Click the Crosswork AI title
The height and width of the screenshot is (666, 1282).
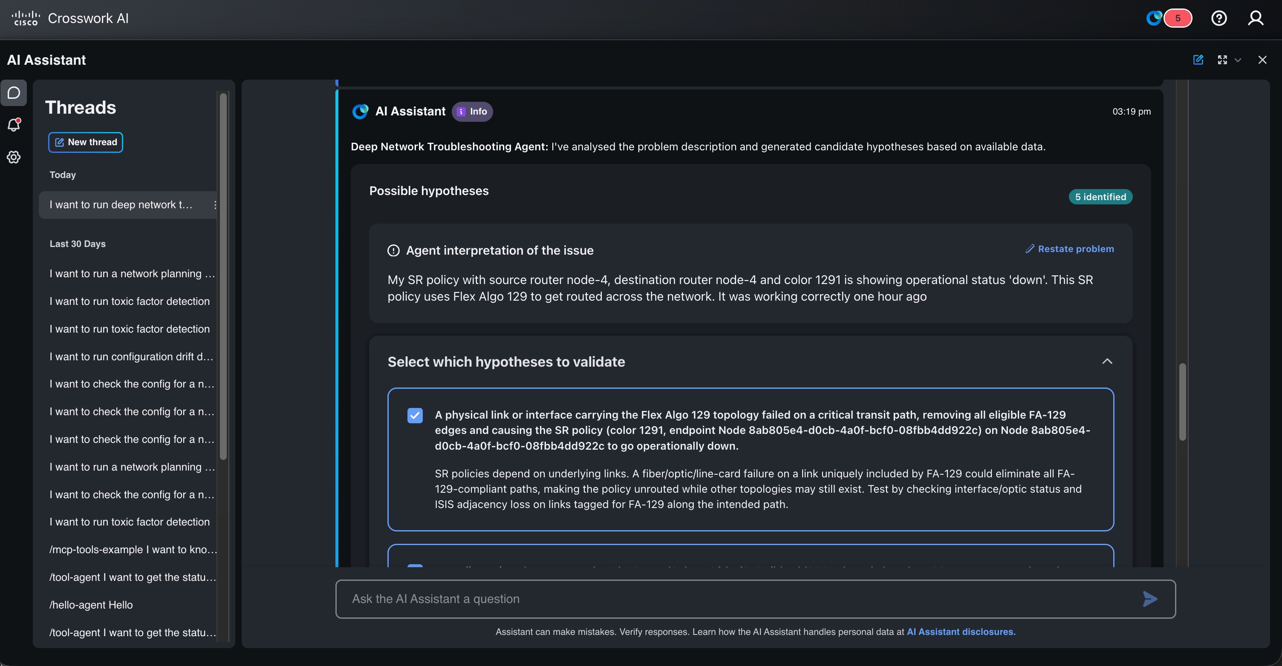[x=88, y=18]
